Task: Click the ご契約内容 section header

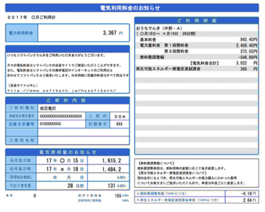Action: [x=67, y=101]
